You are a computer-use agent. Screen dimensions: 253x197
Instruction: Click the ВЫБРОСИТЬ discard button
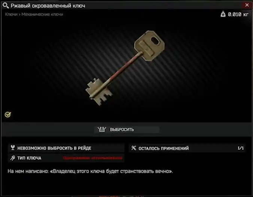pyautogui.click(x=127, y=130)
